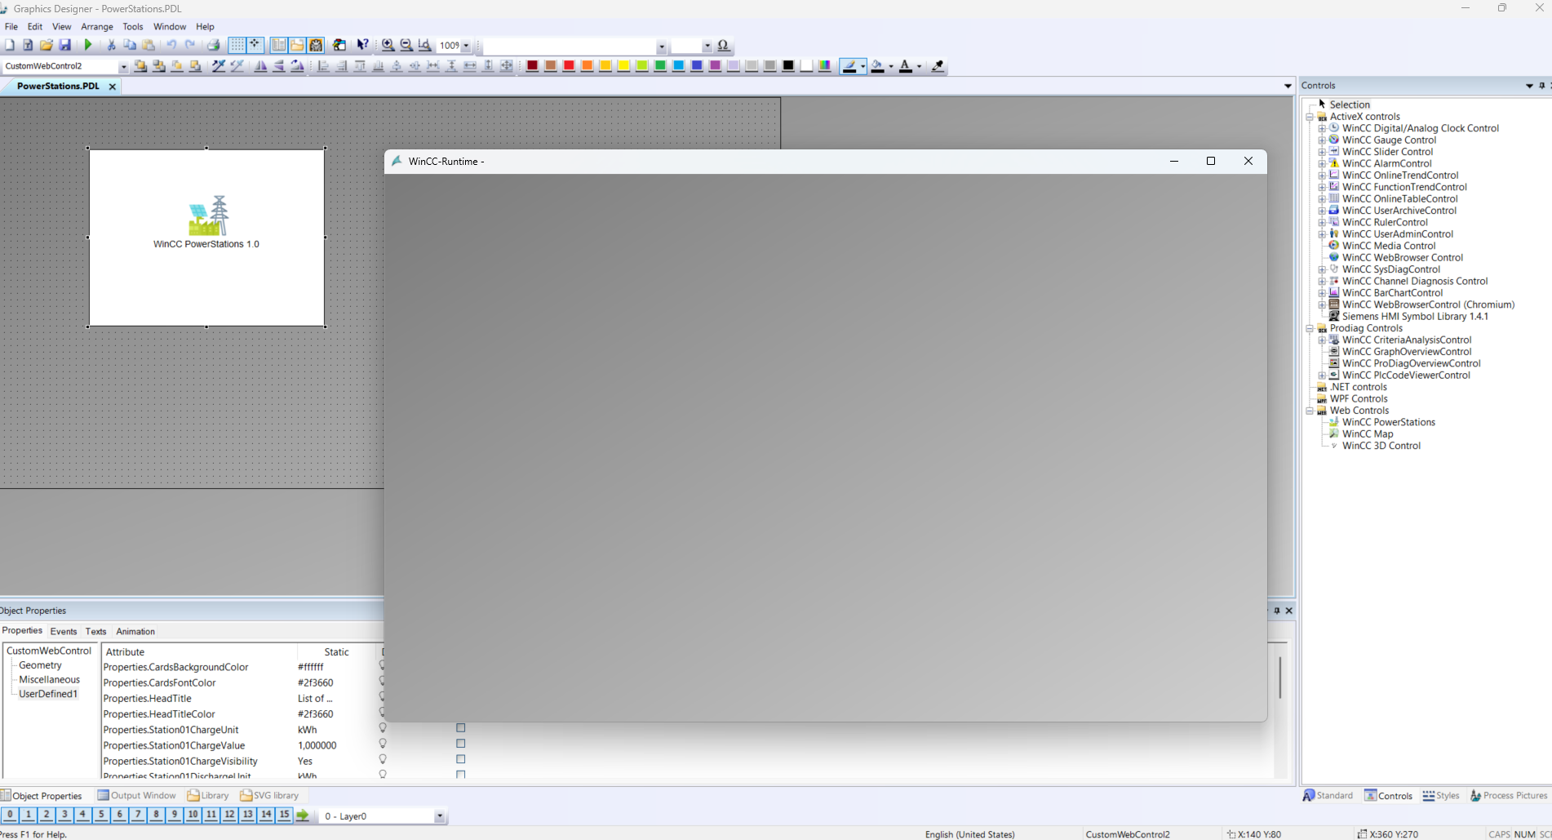Click the green arrow next to layer 15
Screen dimensions: 1552x840
303,816
